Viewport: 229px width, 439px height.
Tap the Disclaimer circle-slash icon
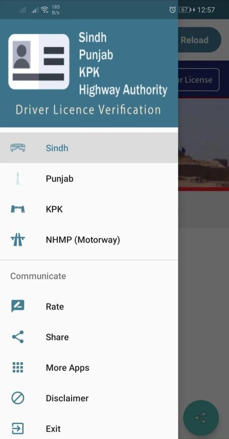[x=18, y=398]
